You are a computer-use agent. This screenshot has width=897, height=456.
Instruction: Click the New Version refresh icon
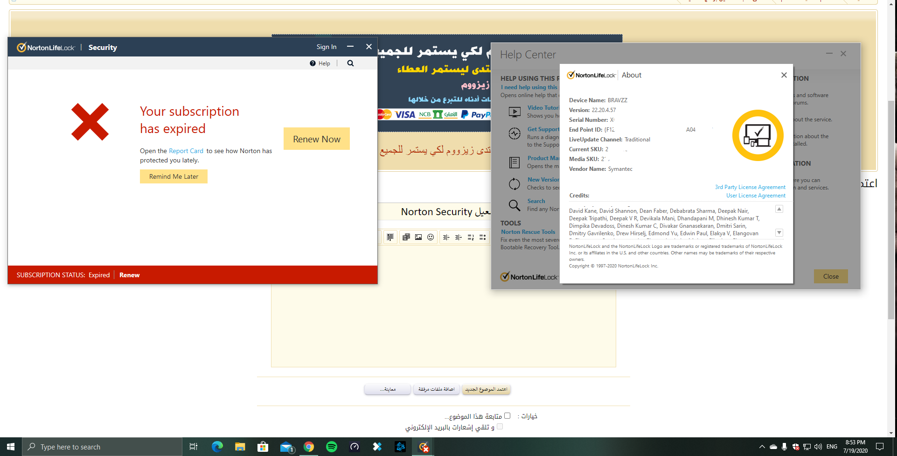(515, 184)
